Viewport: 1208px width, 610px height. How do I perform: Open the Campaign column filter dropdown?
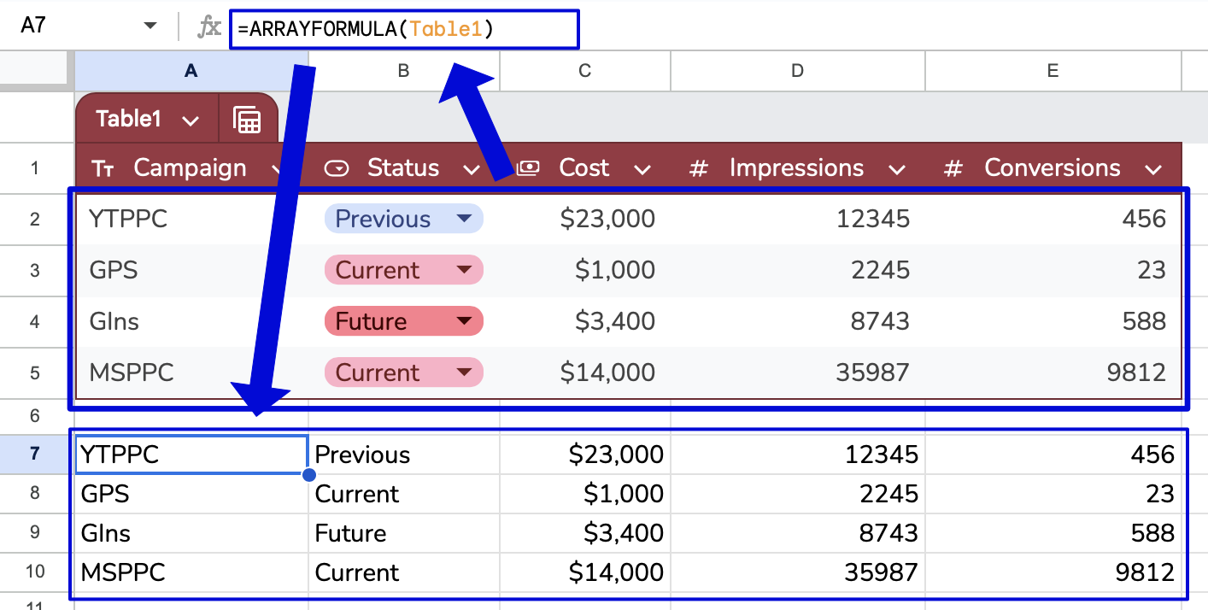coord(278,167)
